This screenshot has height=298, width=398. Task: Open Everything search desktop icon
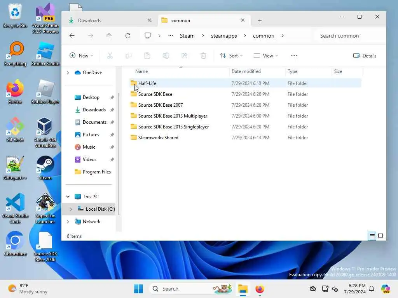click(15, 54)
